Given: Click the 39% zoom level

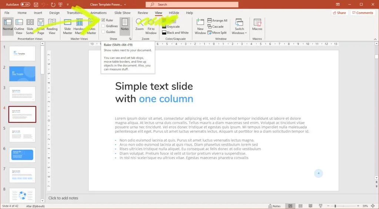Looking at the screenshot, I should [365, 206].
